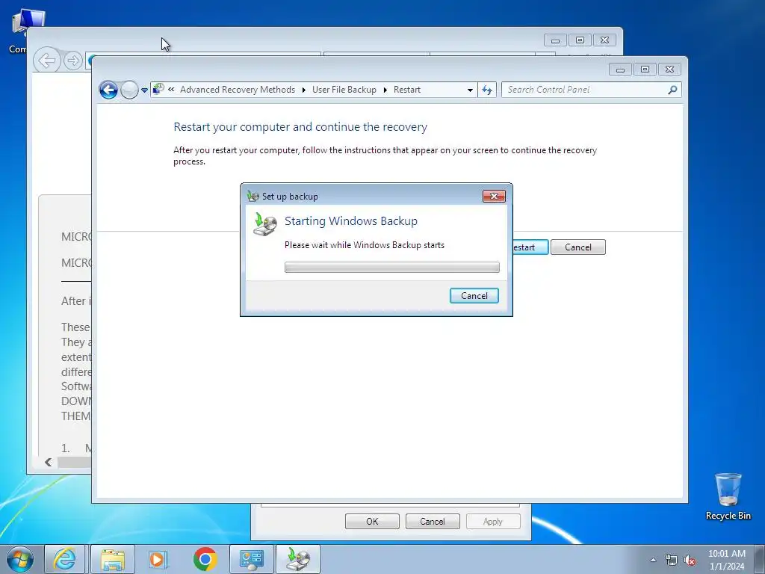The height and width of the screenshot is (574, 765).
Task: Click the Starting Windows Backup heading
Action: click(x=351, y=220)
